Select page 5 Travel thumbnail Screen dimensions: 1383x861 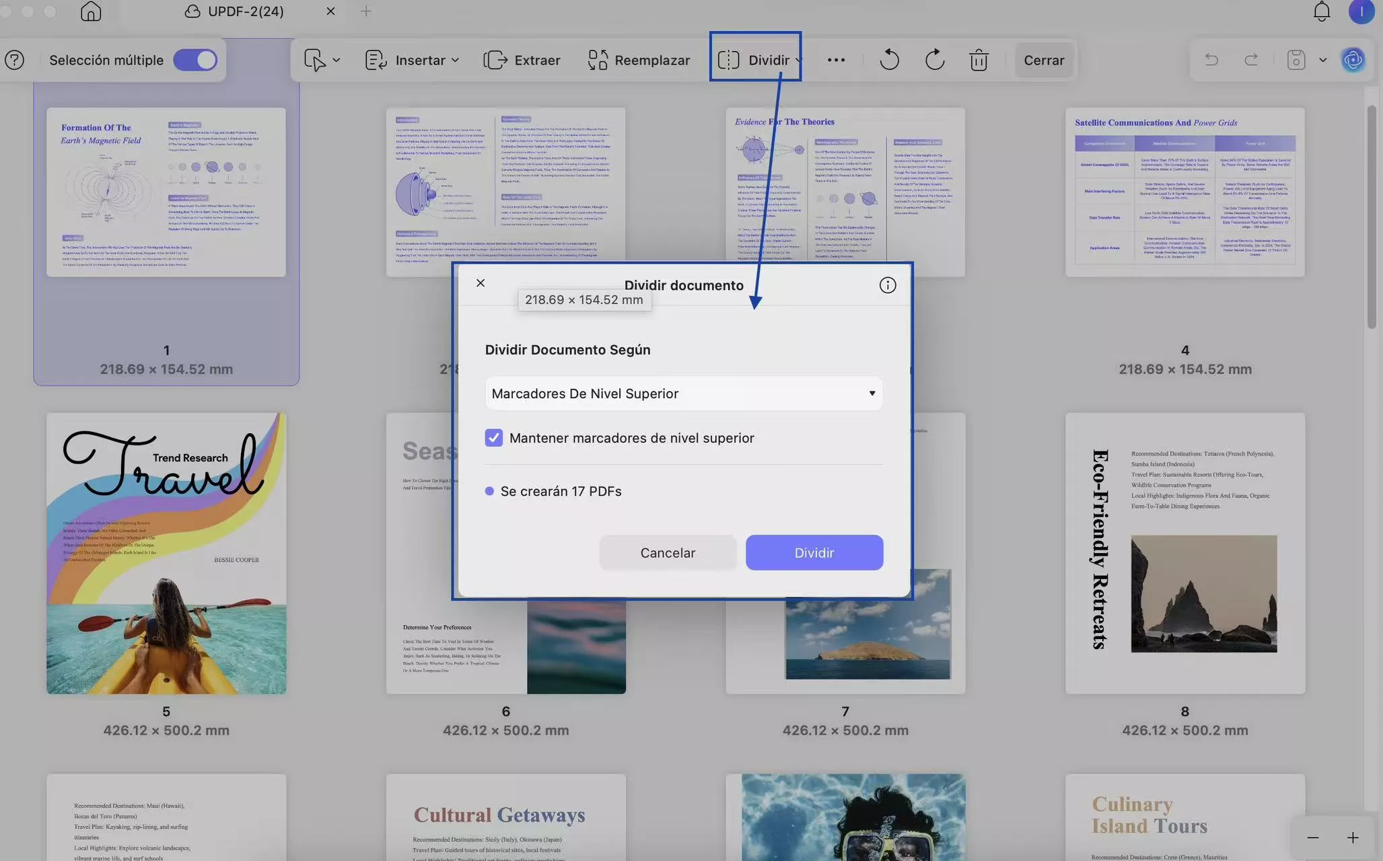(166, 553)
